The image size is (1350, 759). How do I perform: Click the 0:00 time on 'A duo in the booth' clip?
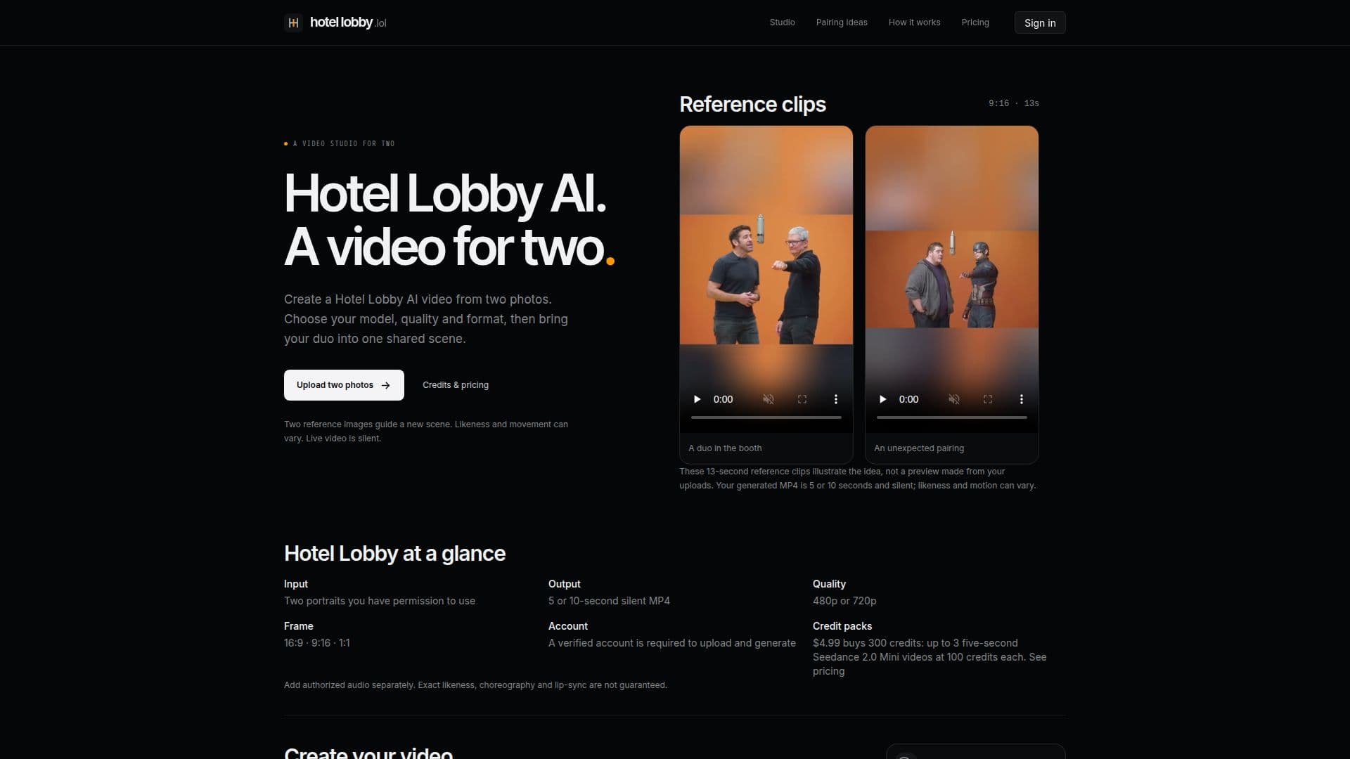[x=723, y=399]
